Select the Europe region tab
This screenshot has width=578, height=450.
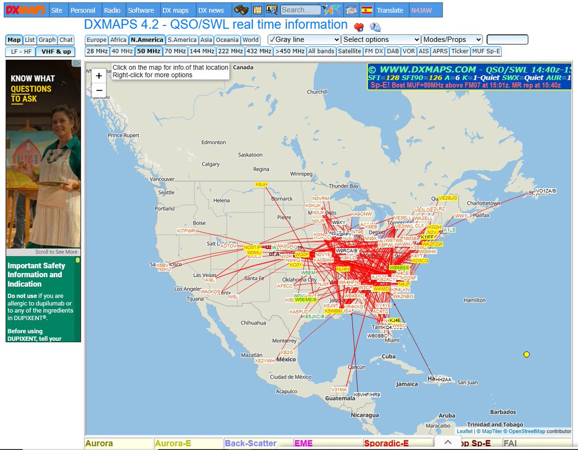(x=96, y=40)
